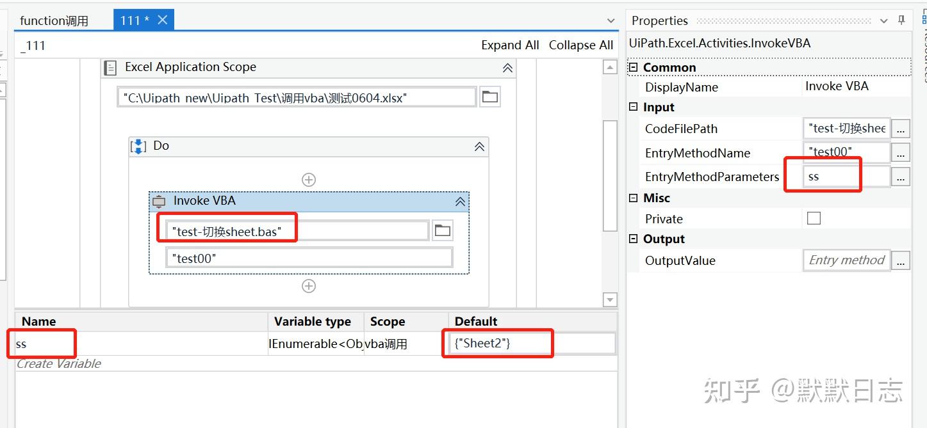Toggle the Private checkbox
This screenshot has height=428, width=927.
[x=813, y=218]
